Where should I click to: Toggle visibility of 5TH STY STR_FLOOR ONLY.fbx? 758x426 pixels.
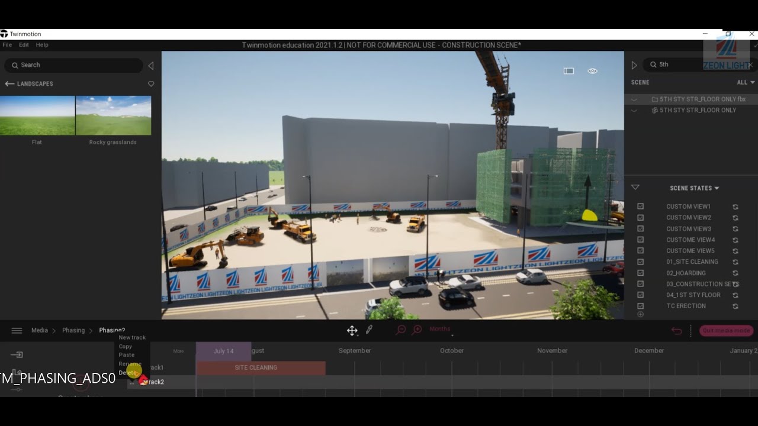634,99
